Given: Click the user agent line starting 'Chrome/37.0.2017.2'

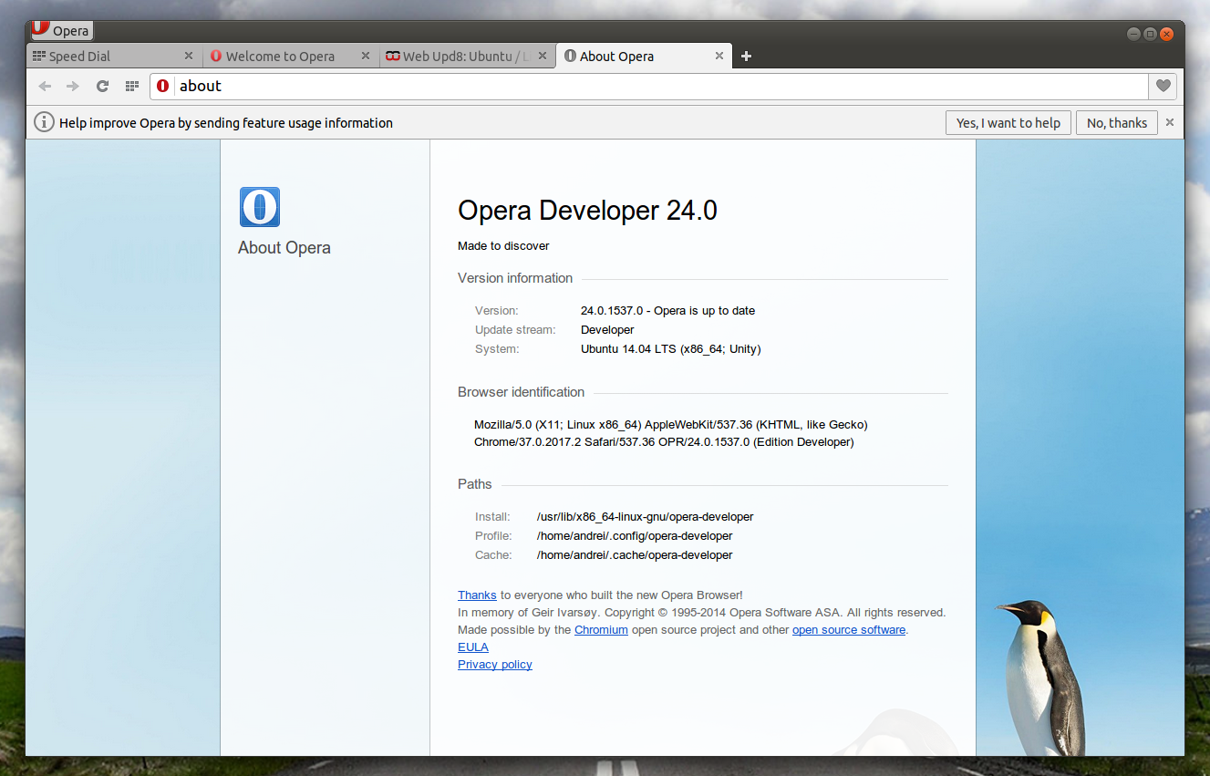Looking at the screenshot, I should tap(664, 442).
